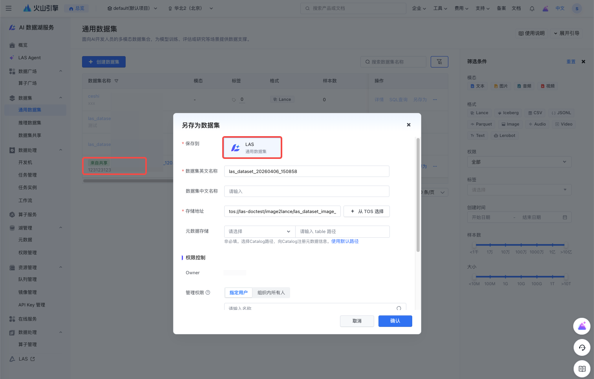Open the floating documentation book icon
This screenshot has width=594, height=379.
click(582, 368)
